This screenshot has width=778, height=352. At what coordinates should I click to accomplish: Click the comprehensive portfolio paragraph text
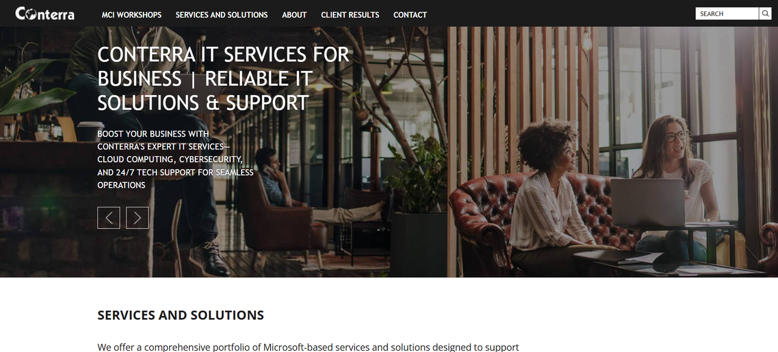(x=308, y=347)
